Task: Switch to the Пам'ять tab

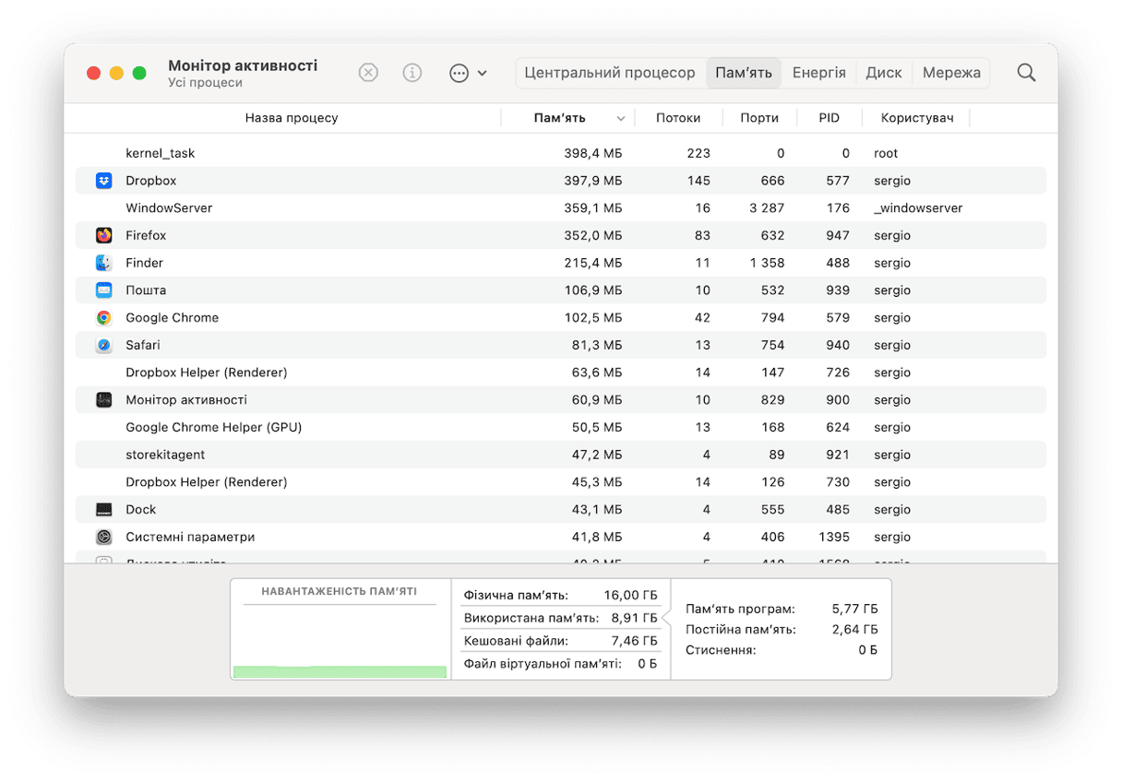Action: (x=744, y=73)
